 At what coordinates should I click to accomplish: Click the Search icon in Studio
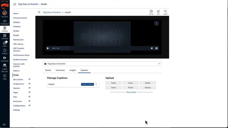coord(165,12)
